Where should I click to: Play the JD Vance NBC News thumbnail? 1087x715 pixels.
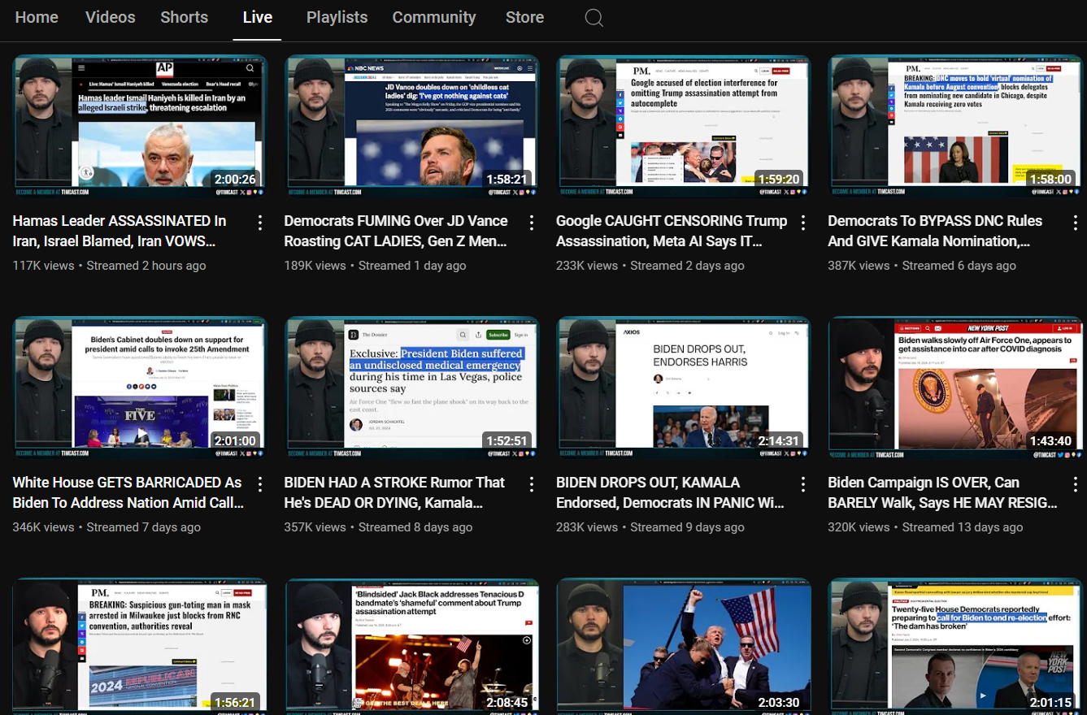click(x=411, y=126)
